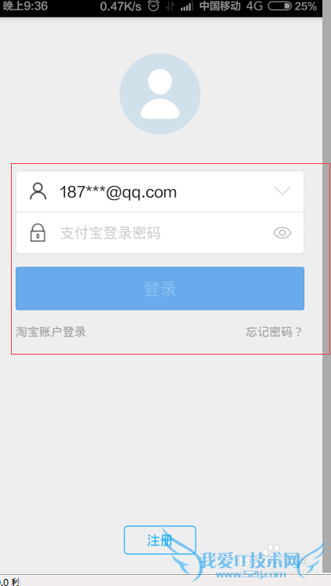Tap the large profile avatar placeholder
This screenshot has height=586, width=331.
coord(160,94)
